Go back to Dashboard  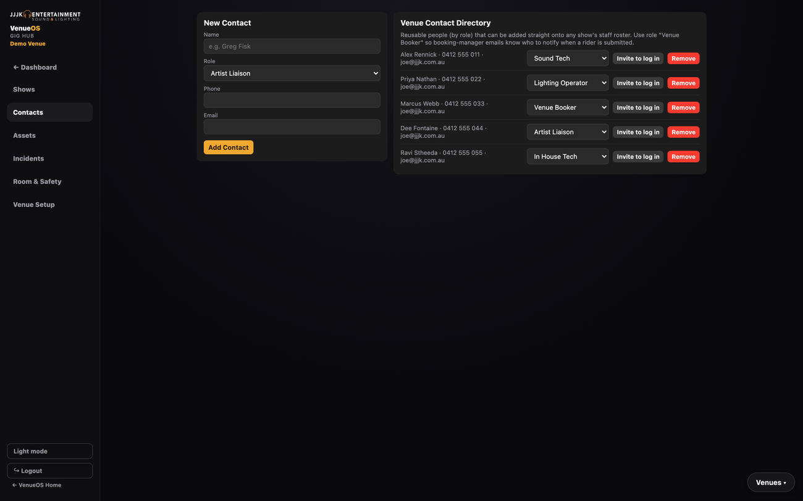50,67
